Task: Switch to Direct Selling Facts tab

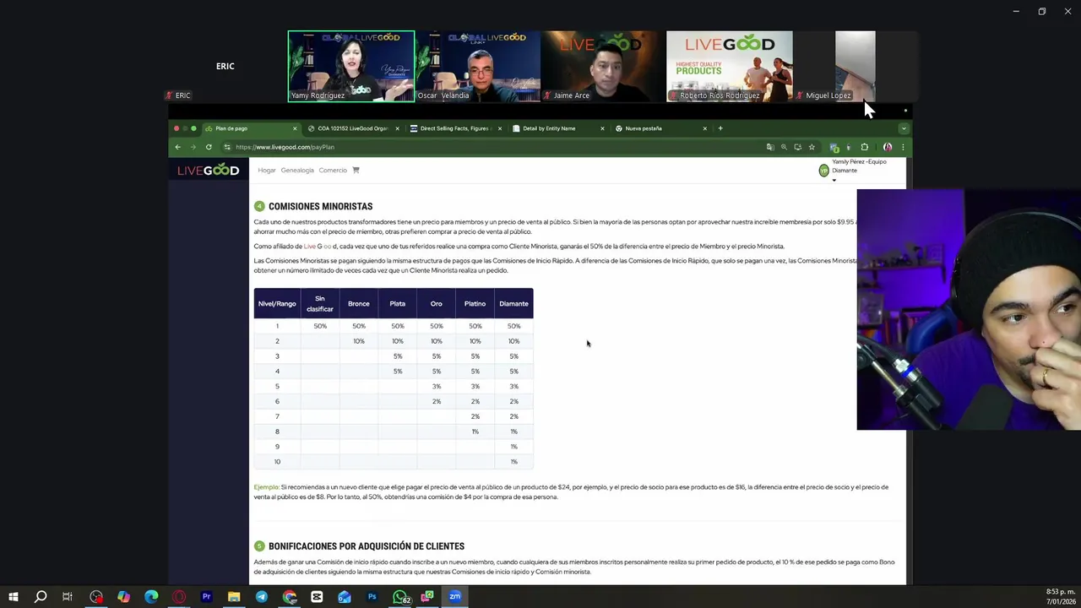Action: point(454,128)
